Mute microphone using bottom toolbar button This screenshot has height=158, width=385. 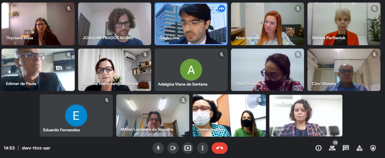pos(158,148)
